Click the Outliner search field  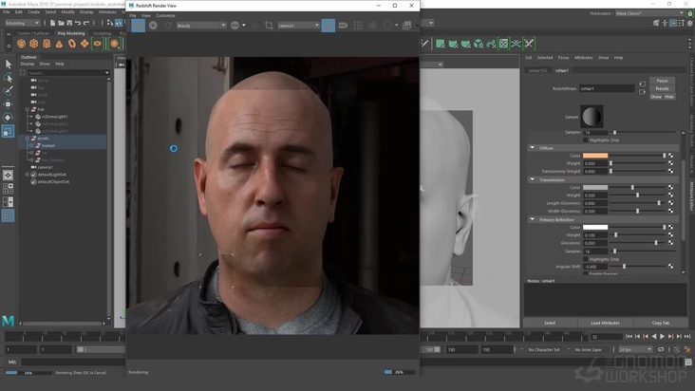point(68,73)
